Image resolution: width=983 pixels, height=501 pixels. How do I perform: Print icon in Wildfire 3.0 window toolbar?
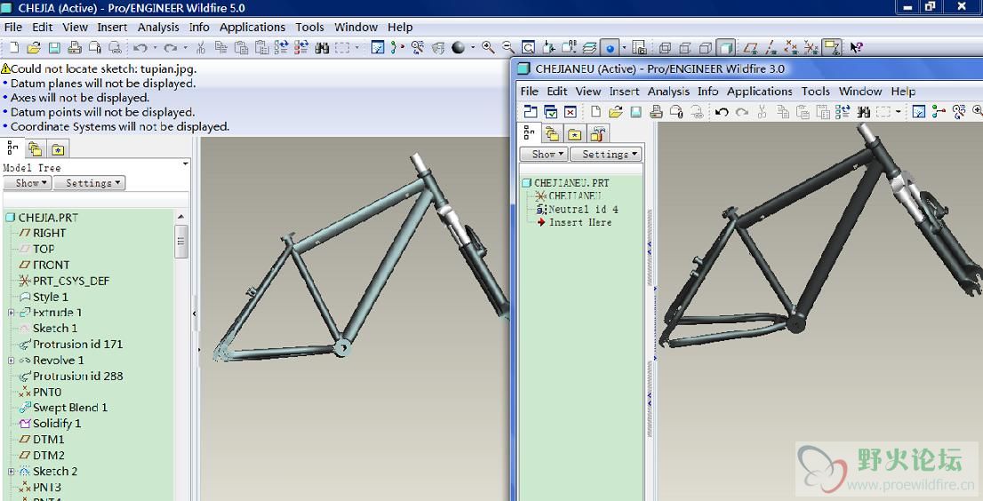[x=656, y=112]
